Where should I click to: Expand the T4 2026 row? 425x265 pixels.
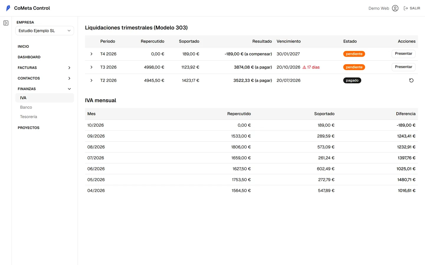click(x=91, y=54)
